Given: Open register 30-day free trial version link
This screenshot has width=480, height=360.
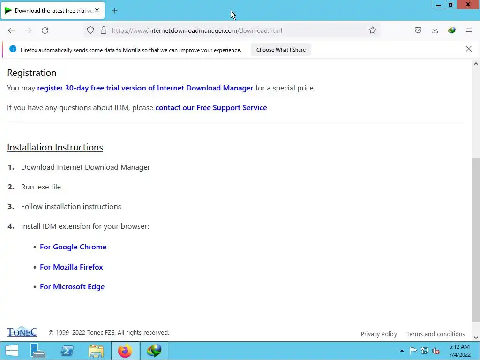Looking at the screenshot, I should coord(145,88).
